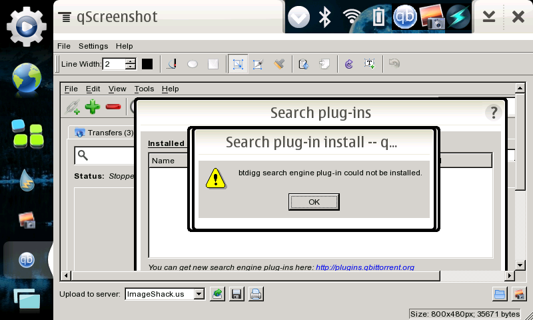Click horizontal scrollbar left arrow
The image size is (533, 320).
coord(66,275)
